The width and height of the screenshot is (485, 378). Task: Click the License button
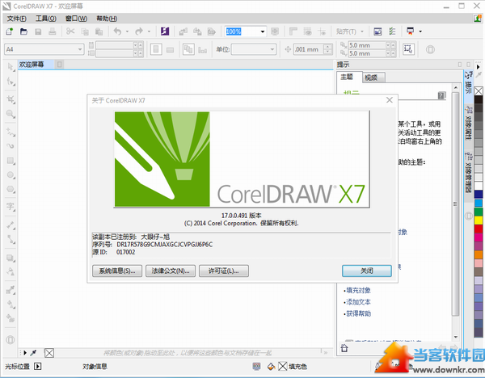click(224, 271)
